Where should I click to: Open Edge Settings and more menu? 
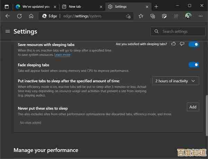point(200,16)
